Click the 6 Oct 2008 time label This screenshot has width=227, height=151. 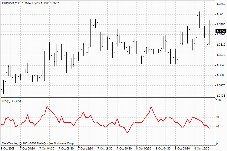(x=8, y=148)
